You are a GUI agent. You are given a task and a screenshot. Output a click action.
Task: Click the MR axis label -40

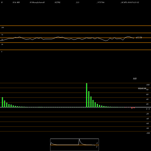point(147,119)
